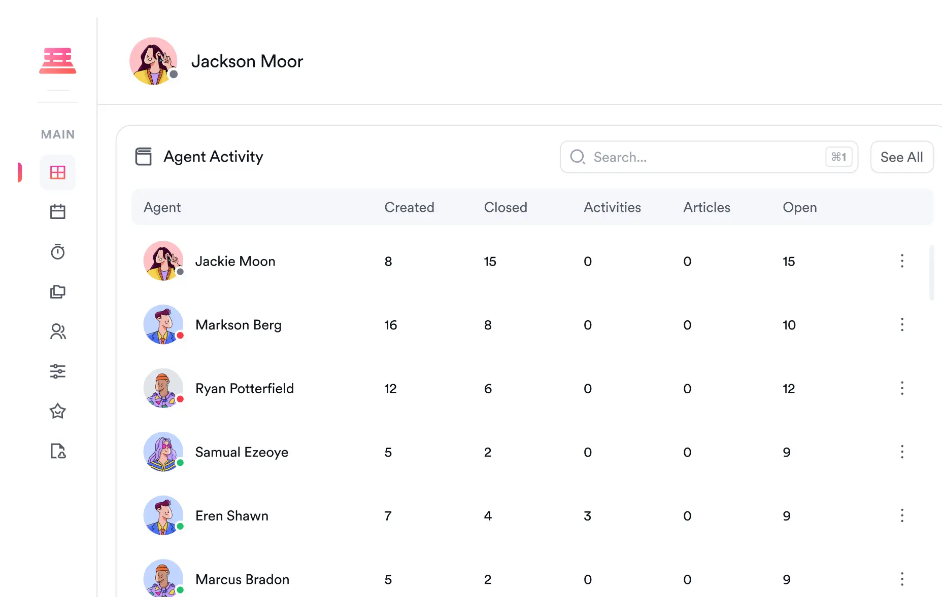
Task: Click Eren Shawn's Activities value 3
Action: point(587,516)
